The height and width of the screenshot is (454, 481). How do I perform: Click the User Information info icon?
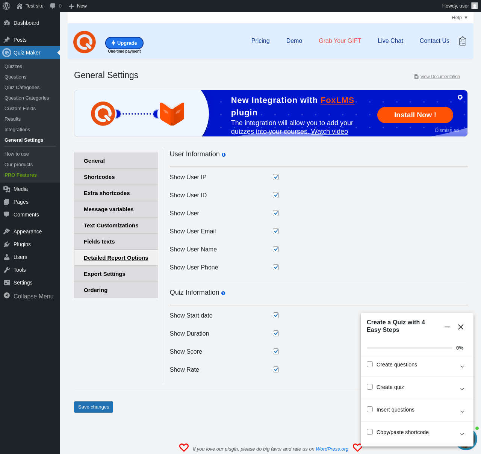(224, 155)
